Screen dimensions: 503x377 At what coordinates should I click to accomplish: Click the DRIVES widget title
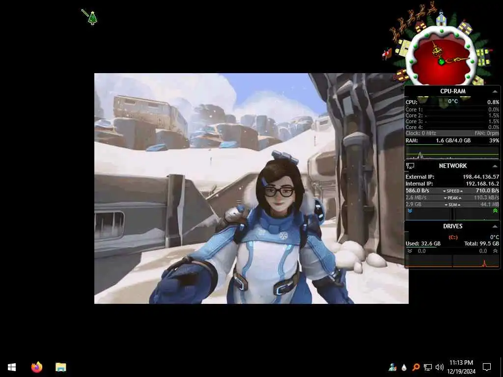click(x=452, y=226)
